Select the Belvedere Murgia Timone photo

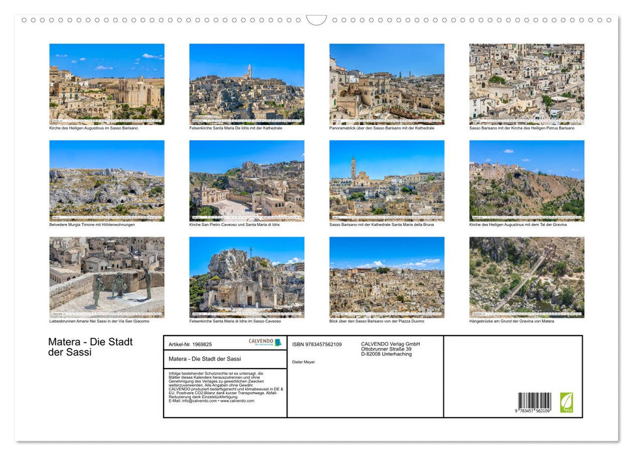coord(106,181)
